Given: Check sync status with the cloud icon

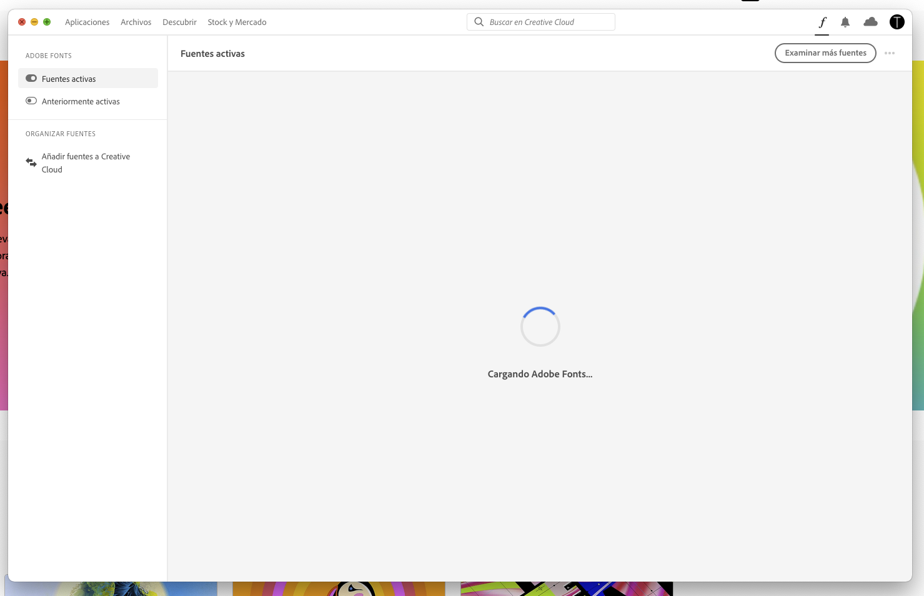Looking at the screenshot, I should [870, 22].
